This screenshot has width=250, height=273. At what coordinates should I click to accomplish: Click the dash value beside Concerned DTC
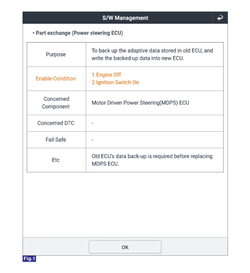(92, 123)
